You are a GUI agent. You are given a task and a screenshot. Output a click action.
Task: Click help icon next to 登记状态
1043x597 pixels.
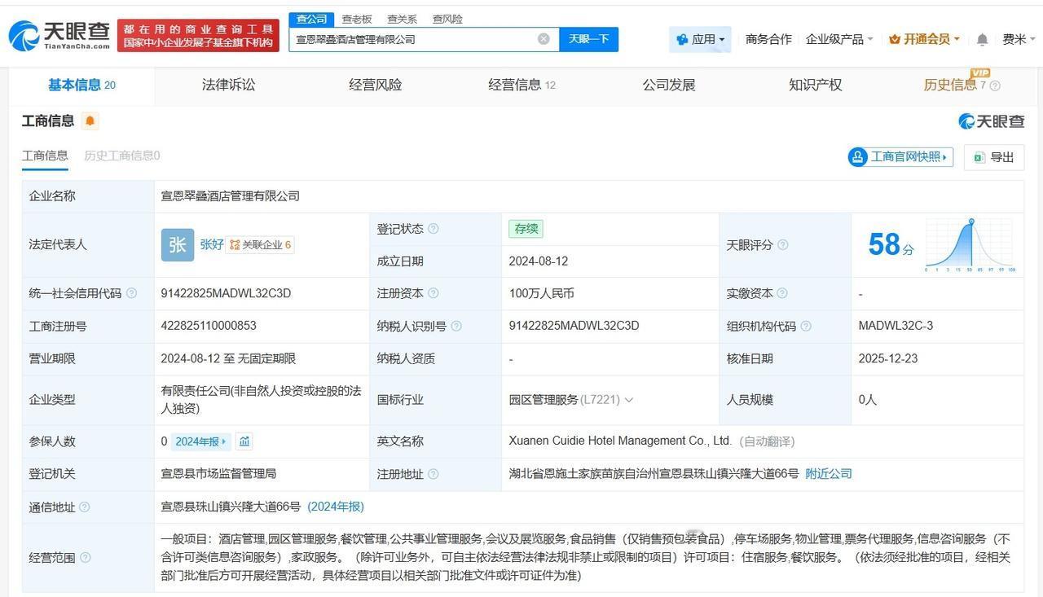click(x=433, y=229)
